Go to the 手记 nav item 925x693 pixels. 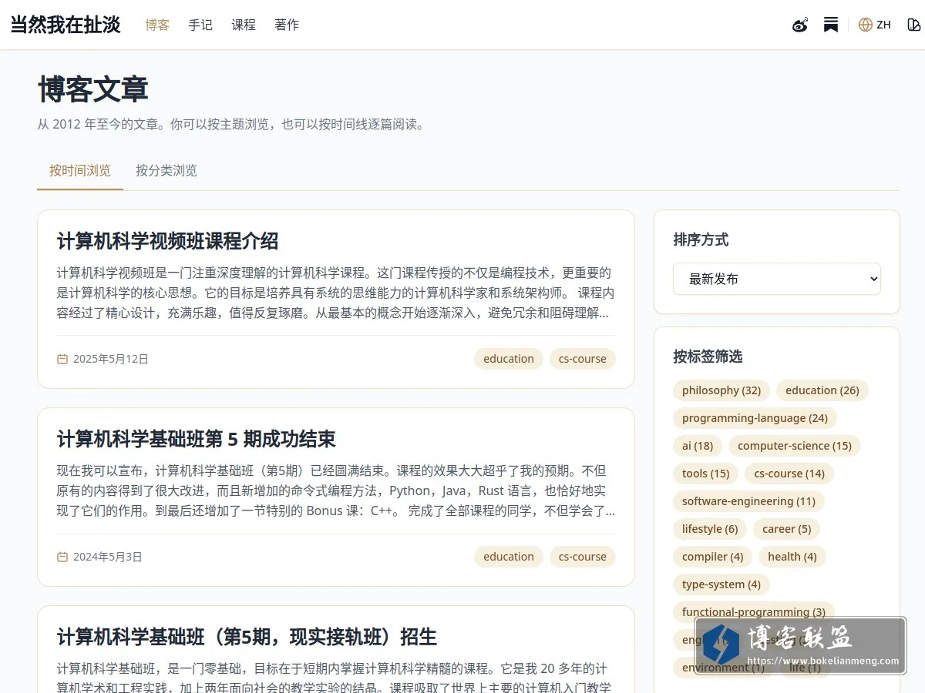click(x=200, y=25)
